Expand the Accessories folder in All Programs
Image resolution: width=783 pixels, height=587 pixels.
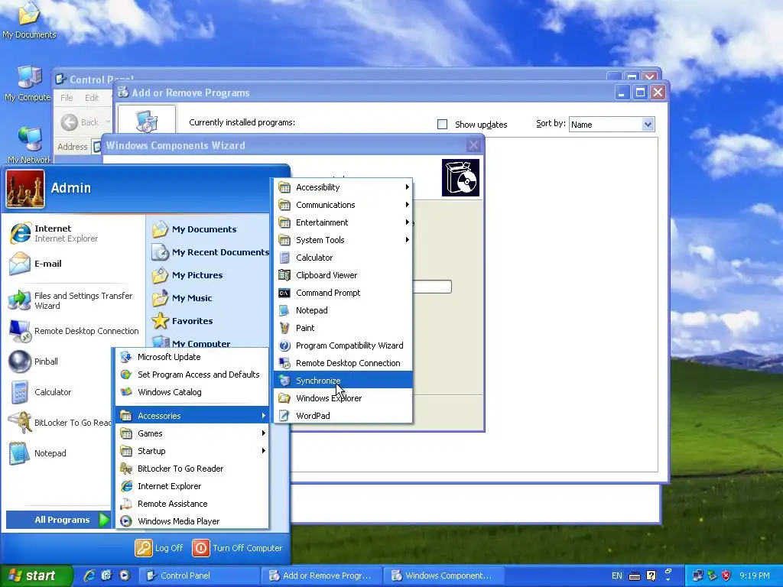(x=192, y=415)
